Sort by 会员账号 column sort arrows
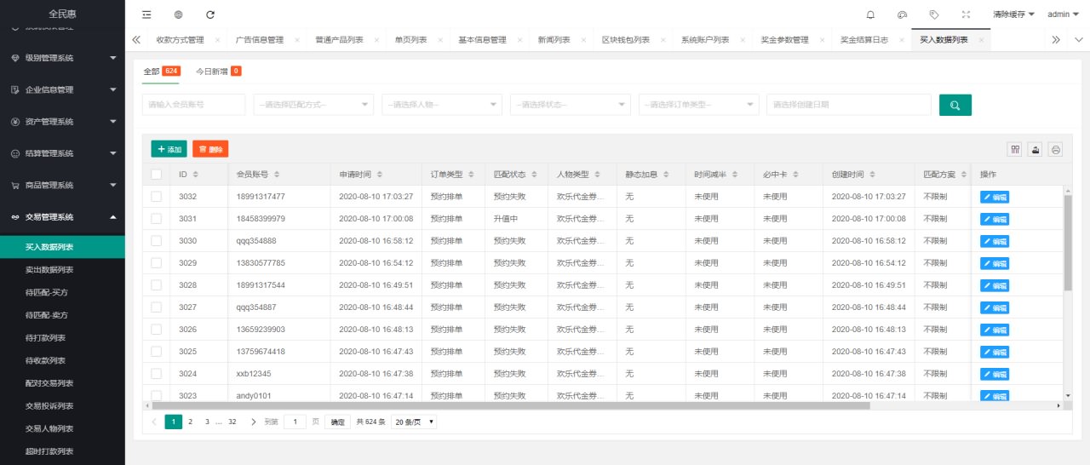Screen dimensions: 1090x465 [277, 175]
